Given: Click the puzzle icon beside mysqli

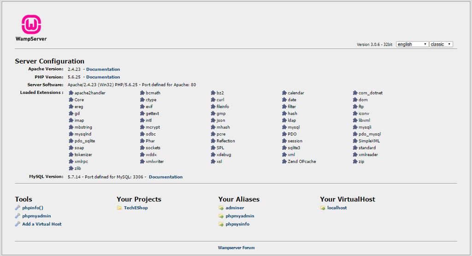Looking at the screenshot, I should pos(355,127).
